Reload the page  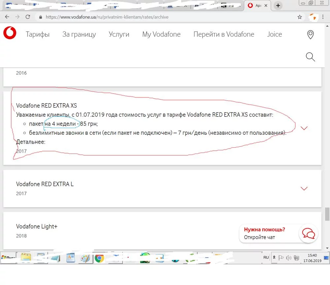(28, 17)
